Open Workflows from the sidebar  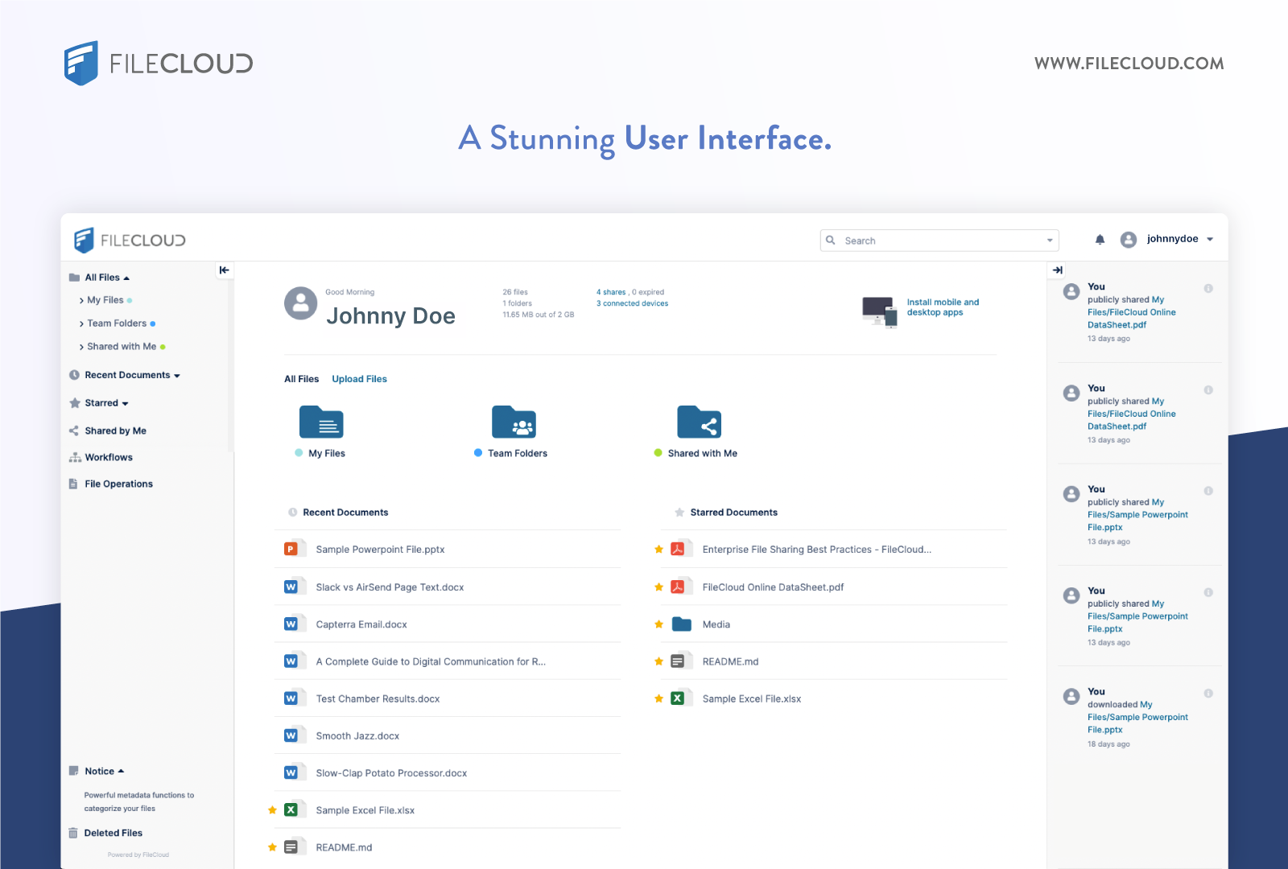[x=109, y=457]
